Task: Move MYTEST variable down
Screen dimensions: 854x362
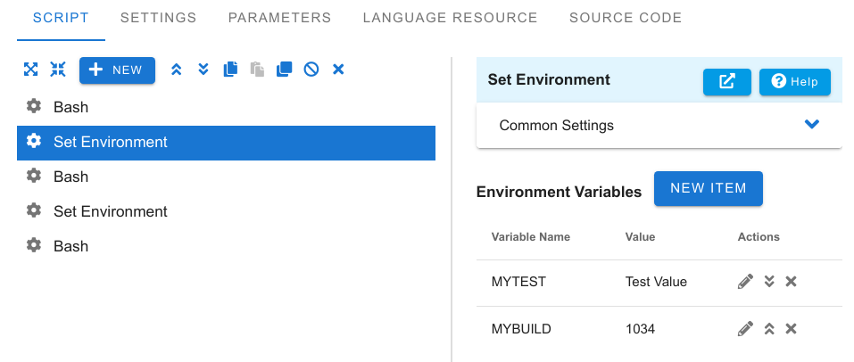Action: tap(769, 282)
